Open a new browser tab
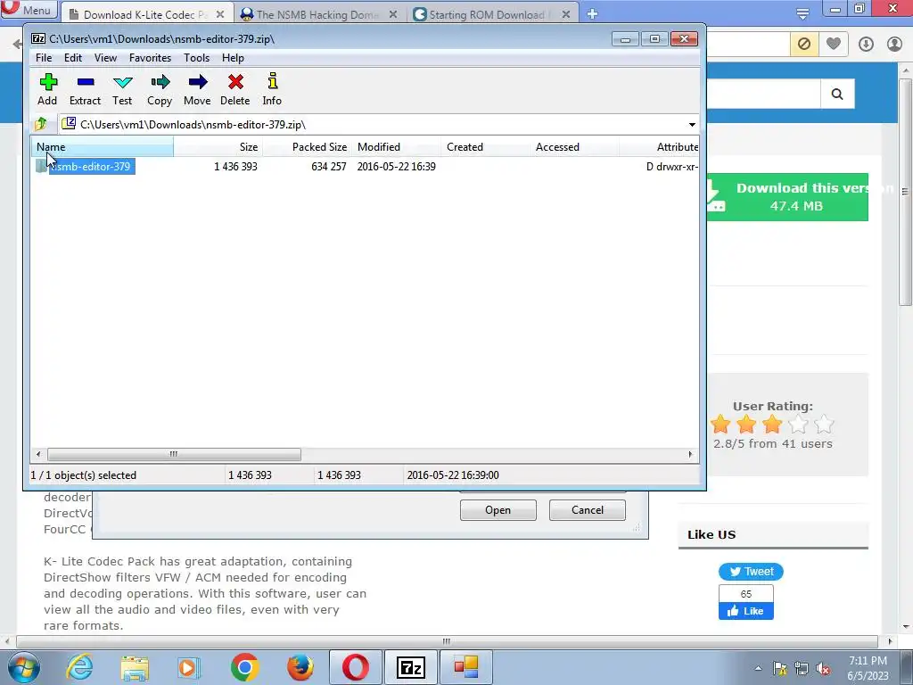Viewport: 913px width, 685px height. [592, 14]
